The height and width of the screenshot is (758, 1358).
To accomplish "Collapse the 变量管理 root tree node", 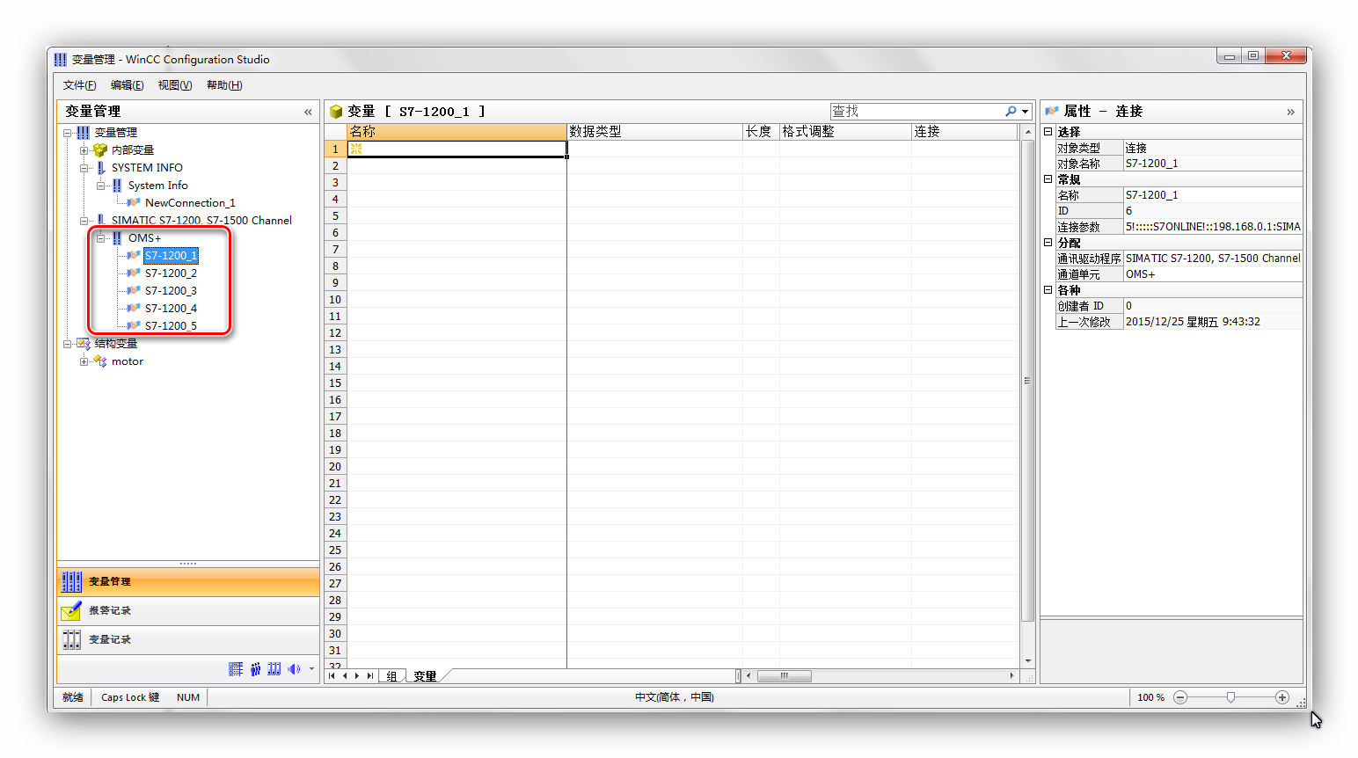I will (x=68, y=133).
